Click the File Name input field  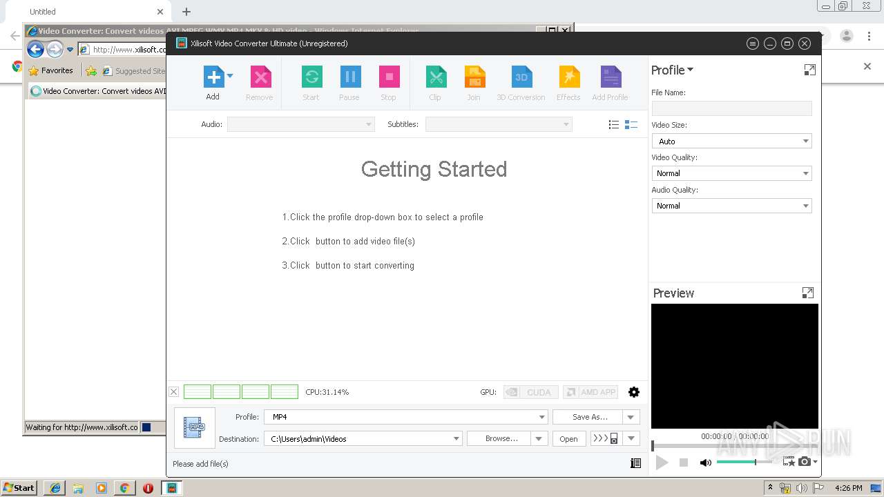[x=731, y=108]
